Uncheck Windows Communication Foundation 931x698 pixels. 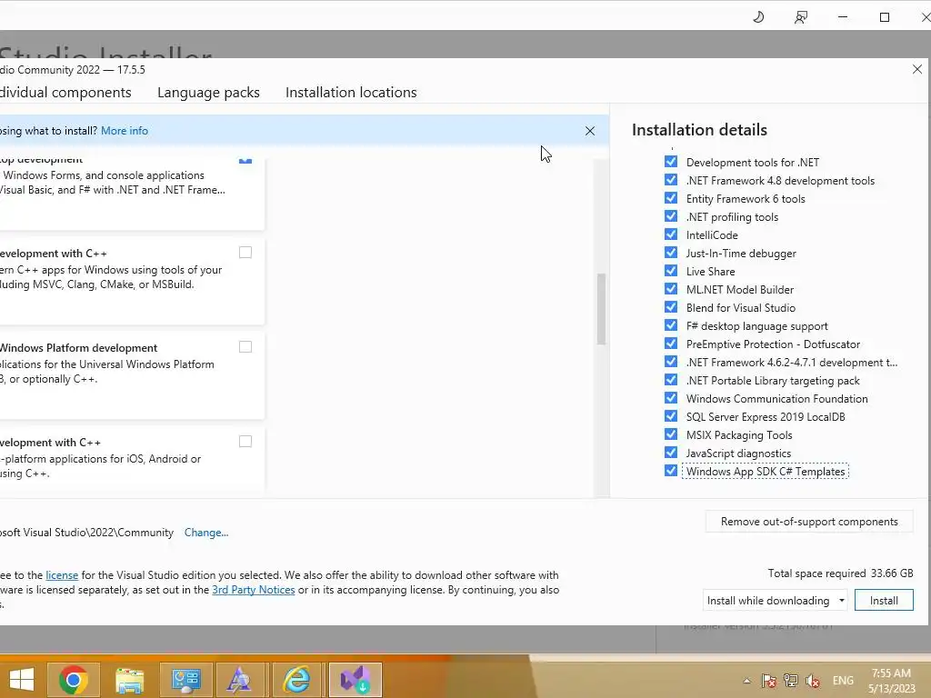[x=671, y=398]
